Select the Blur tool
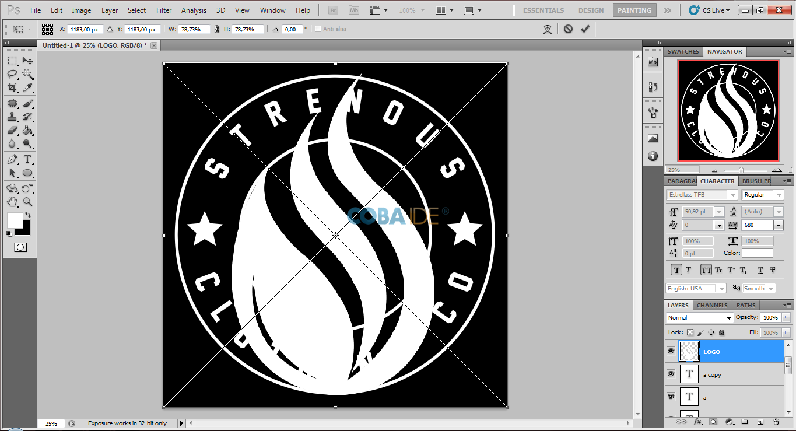Screen dimensions: 796x431 [12, 143]
